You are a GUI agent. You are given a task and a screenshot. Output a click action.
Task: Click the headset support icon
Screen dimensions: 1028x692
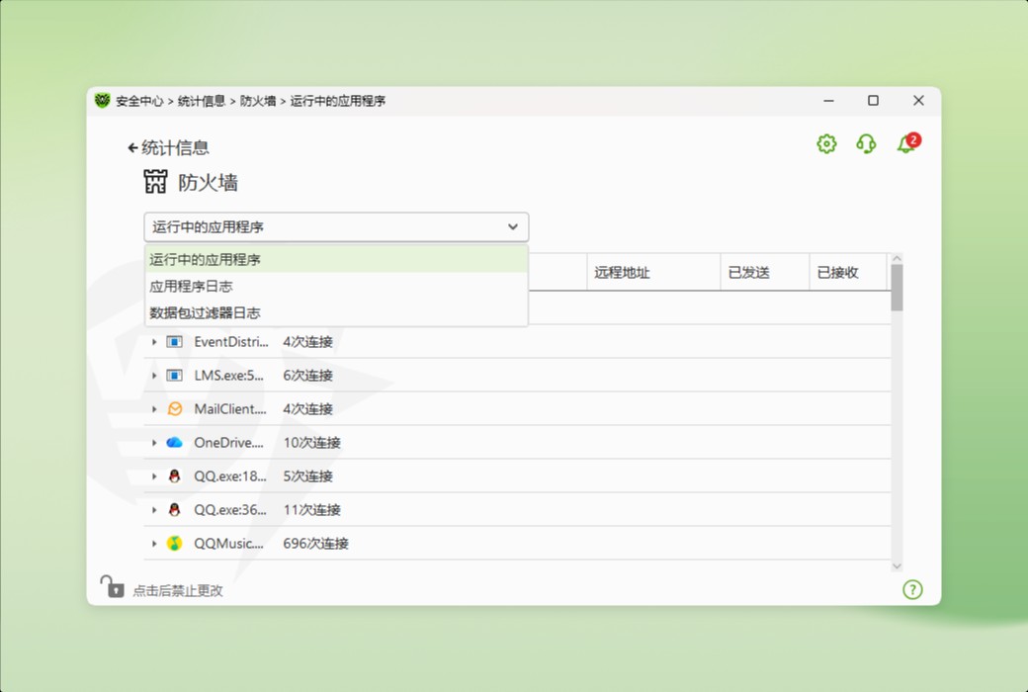[866, 143]
